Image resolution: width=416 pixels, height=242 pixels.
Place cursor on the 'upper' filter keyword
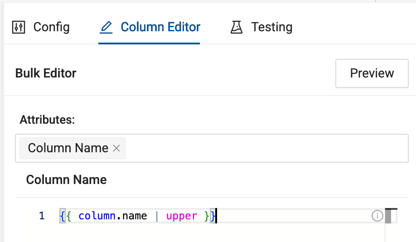pyautogui.click(x=182, y=216)
